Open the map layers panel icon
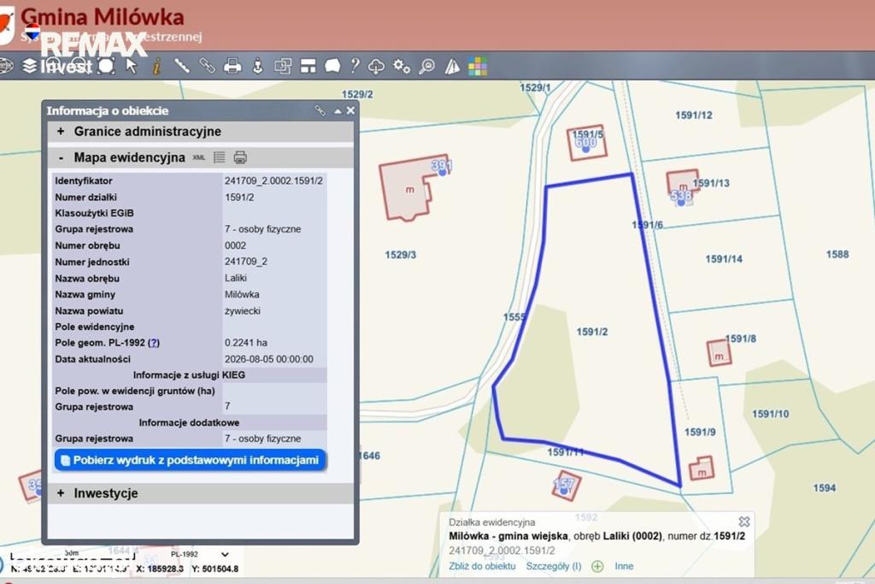 click(x=29, y=66)
